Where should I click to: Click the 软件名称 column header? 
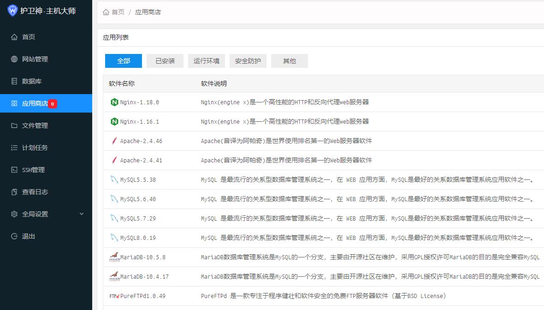122,83
